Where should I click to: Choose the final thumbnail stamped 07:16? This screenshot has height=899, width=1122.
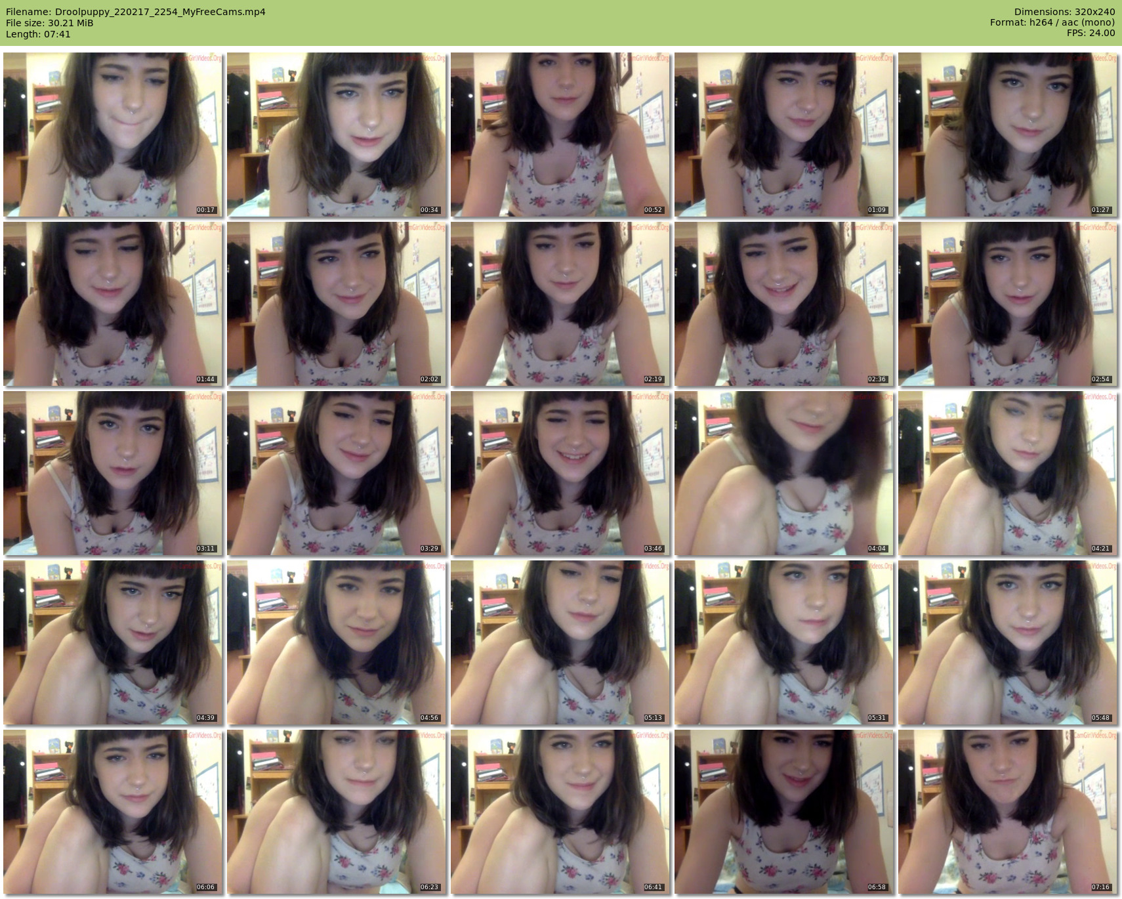tap(1008, 812)
